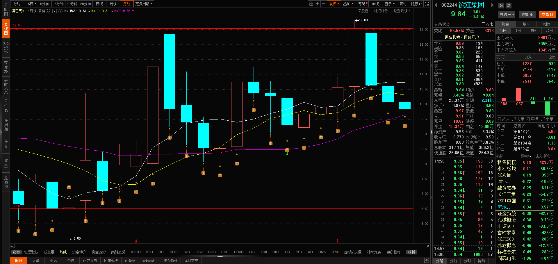Open the 提醒 bell alert
This screenshot has height=264, width=558.
527,15
